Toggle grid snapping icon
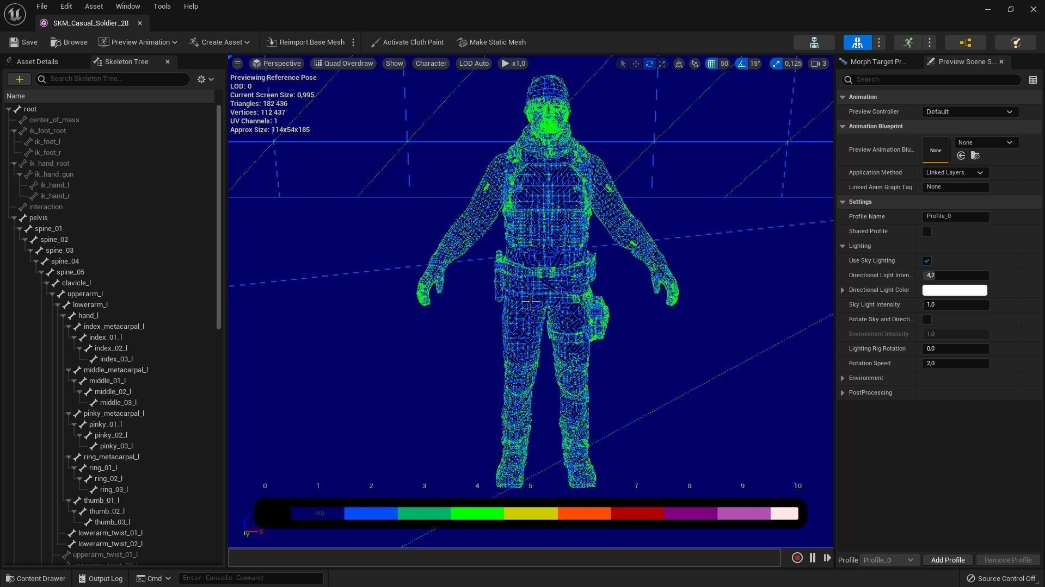 click(711, 64)
